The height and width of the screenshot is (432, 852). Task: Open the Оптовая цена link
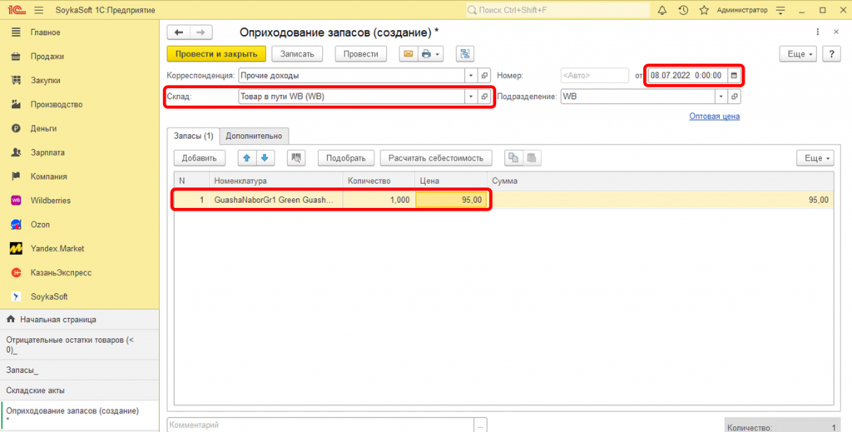pyautogui.click(x=714, y=117)
